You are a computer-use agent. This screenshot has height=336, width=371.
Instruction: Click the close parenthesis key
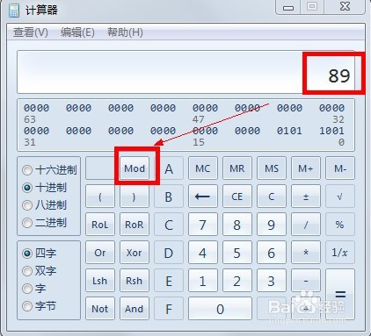(x=135, y=197)
